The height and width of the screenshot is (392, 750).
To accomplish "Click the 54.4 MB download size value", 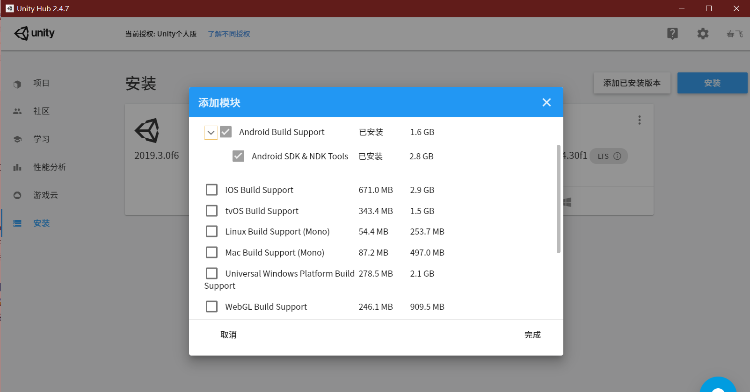I will pyautogui.click(x=373, y=232).
